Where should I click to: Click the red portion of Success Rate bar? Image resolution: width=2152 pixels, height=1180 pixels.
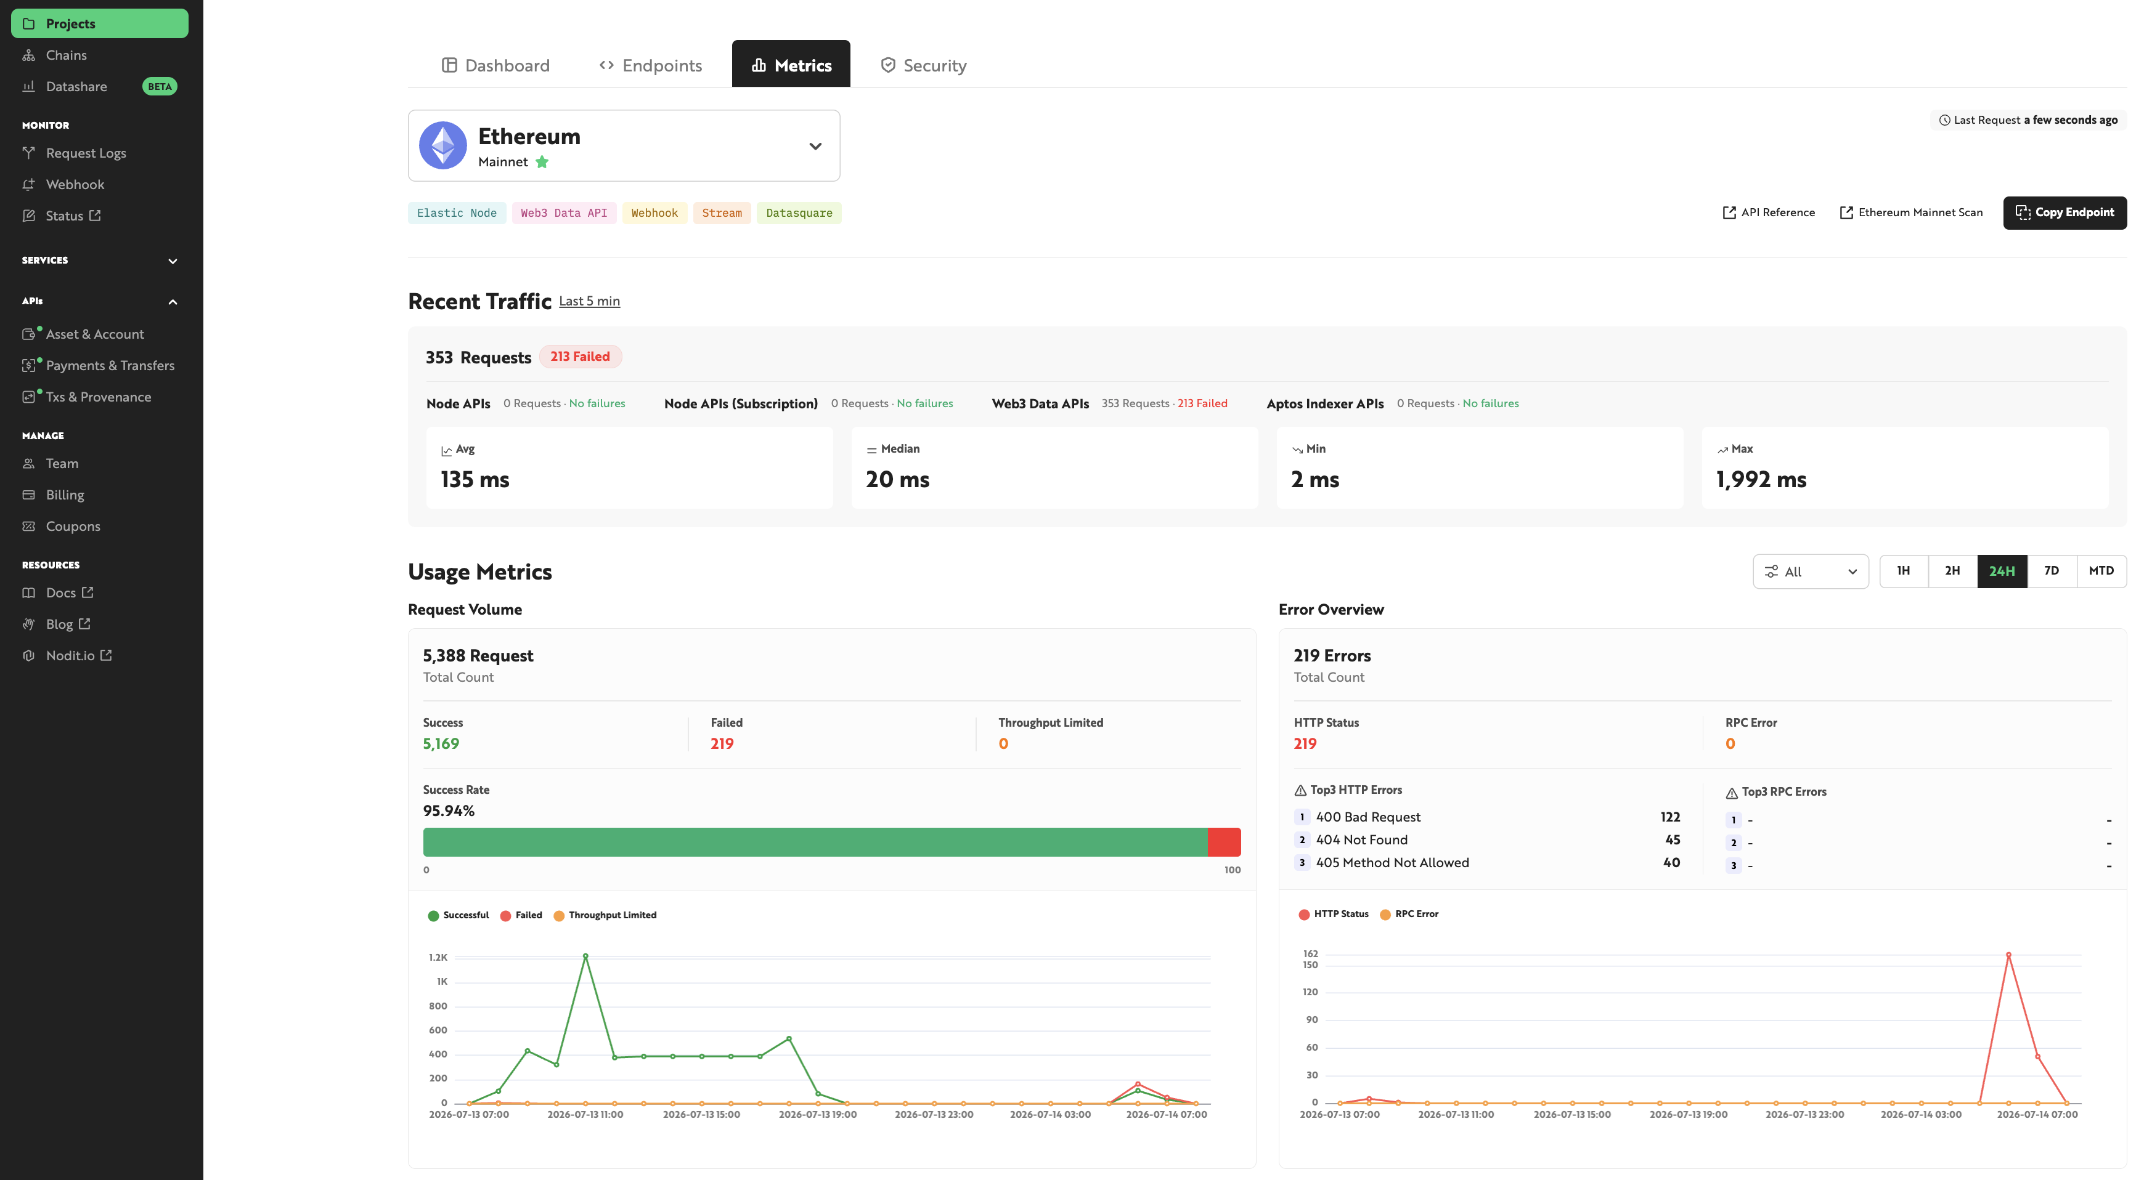(x=1225, y=843)
